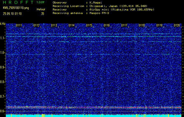The width and height of the screenshot is (184, 117).
Task: Click the 0117 time marker
Action: click(x=124, y=25)
